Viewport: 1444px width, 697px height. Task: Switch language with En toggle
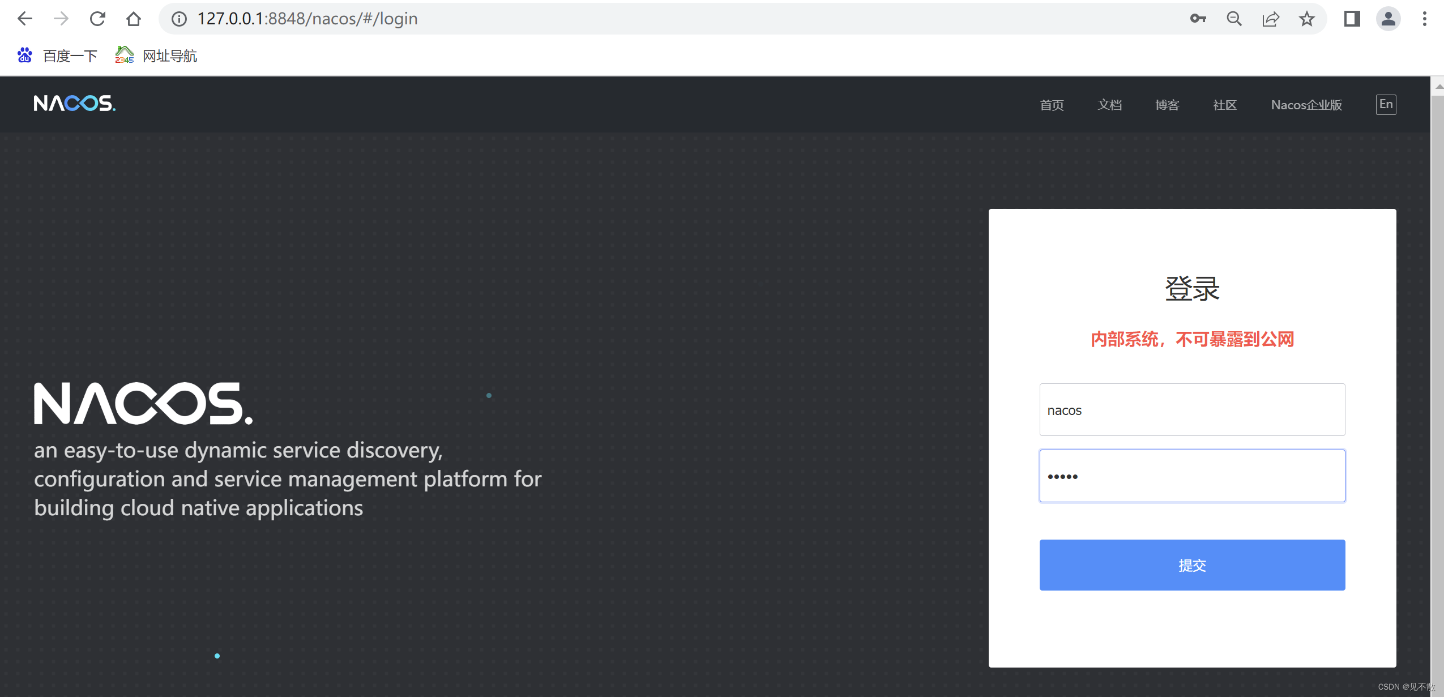(1386, 104)
